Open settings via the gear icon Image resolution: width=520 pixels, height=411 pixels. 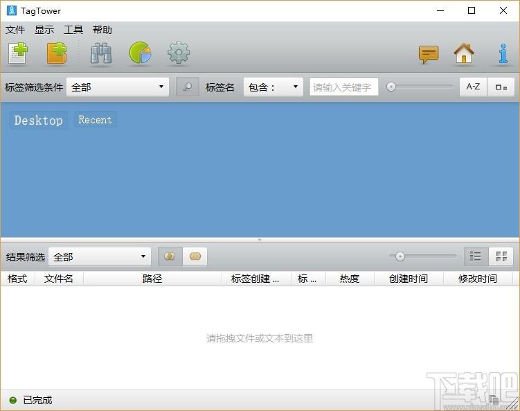point(179,53)
